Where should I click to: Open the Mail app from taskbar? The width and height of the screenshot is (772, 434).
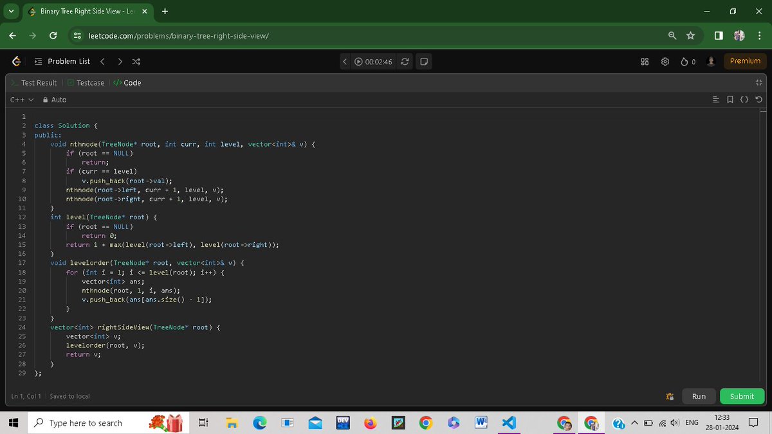pyautogui.click(x=315, y=422)
